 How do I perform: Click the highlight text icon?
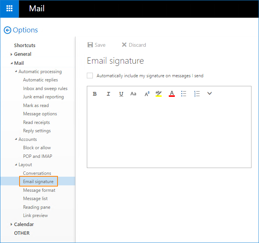[159, 94]
